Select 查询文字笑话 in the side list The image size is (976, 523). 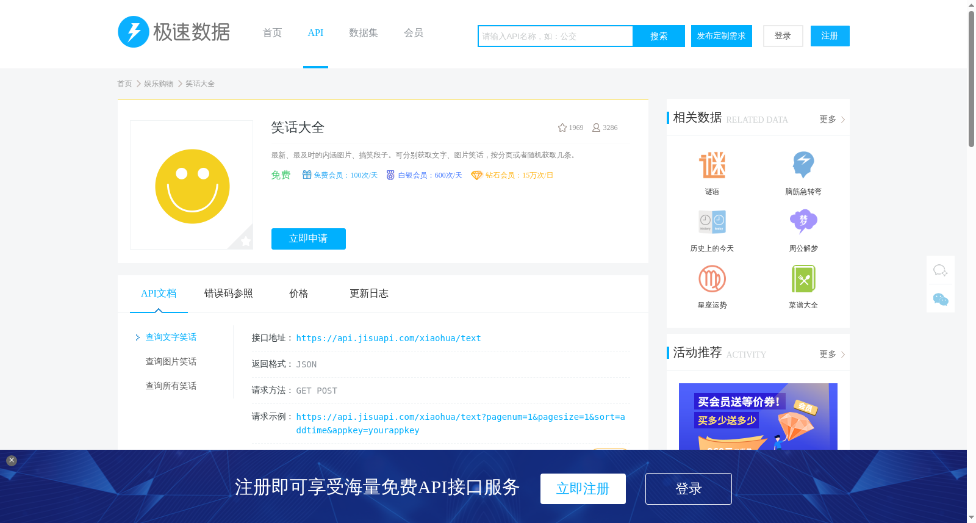(x=171, y=337)
